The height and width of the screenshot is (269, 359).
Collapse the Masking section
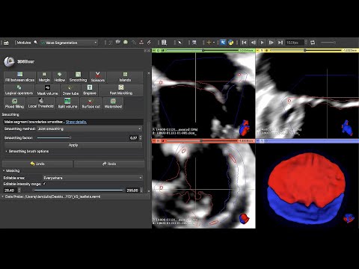[11, 170]
